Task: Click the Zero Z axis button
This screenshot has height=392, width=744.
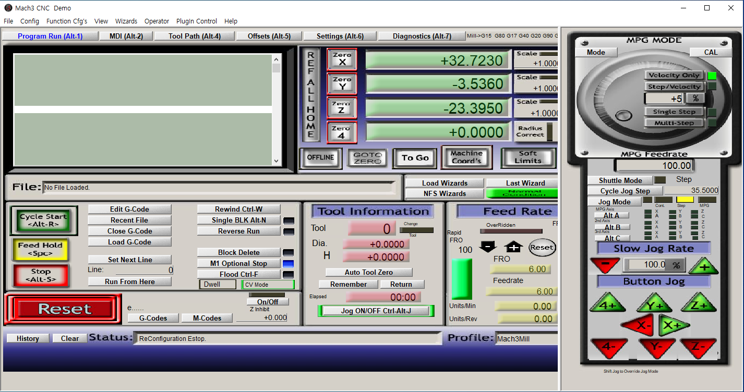Action: point(342,108)
